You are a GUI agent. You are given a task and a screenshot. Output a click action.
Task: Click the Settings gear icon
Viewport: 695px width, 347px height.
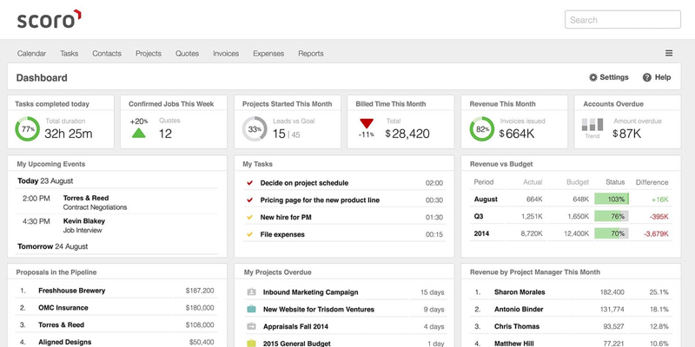click(593, 77)
